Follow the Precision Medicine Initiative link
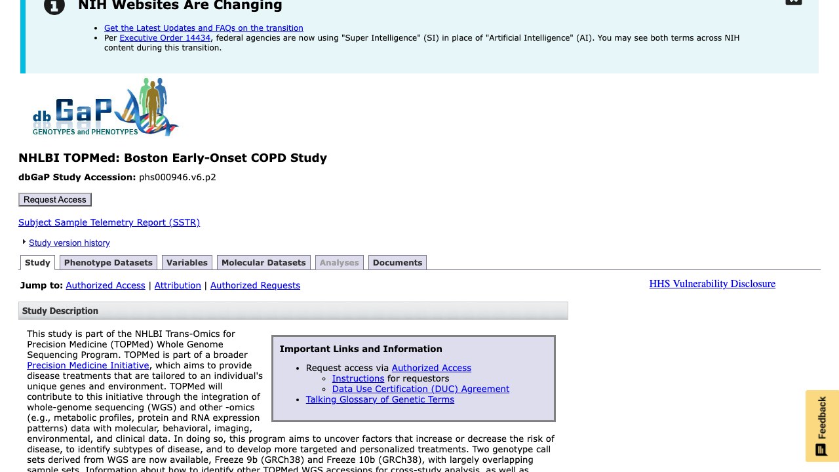Screen dimensions: 839x472 coord(88,365)
